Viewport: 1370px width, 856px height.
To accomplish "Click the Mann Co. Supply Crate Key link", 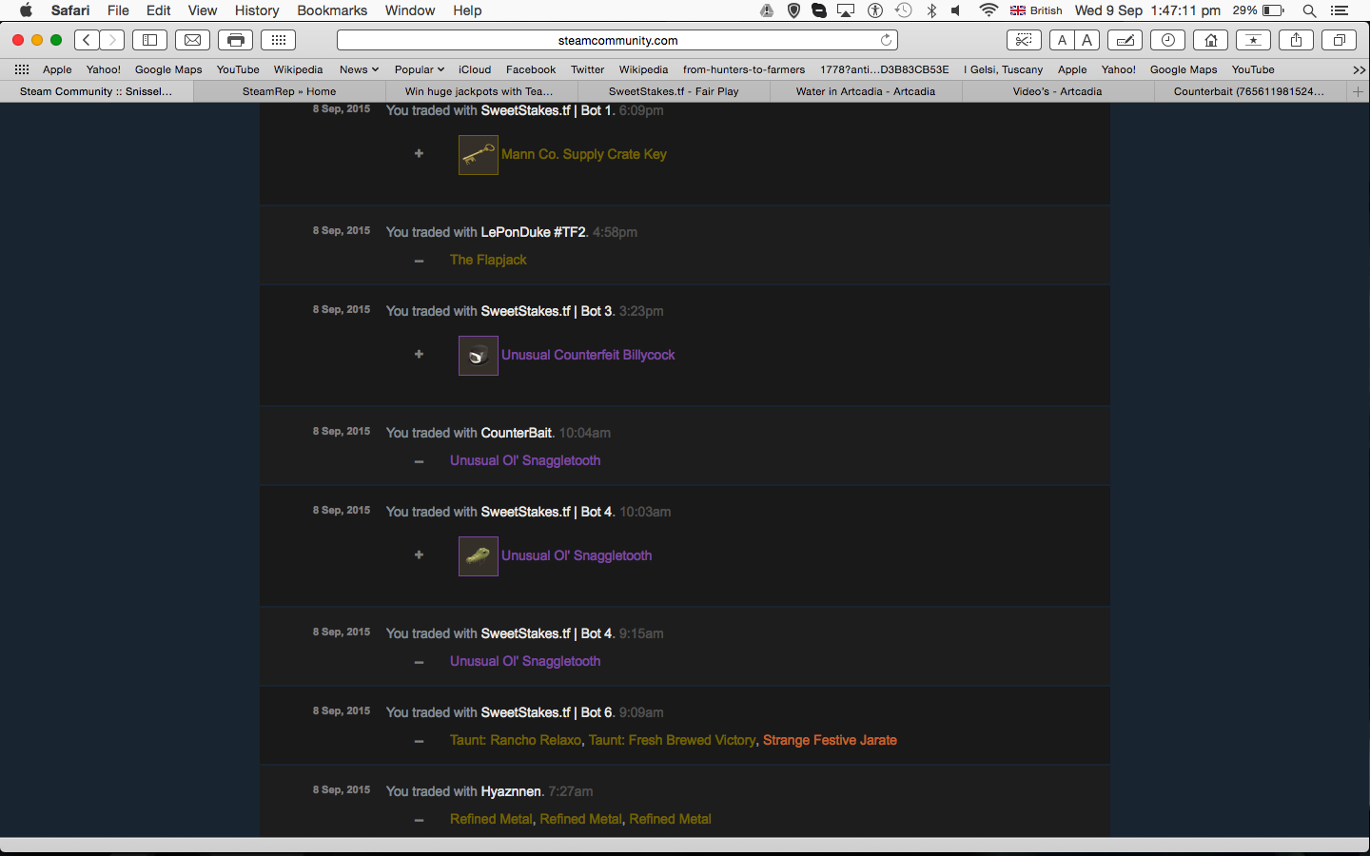I will pos(583,154).
